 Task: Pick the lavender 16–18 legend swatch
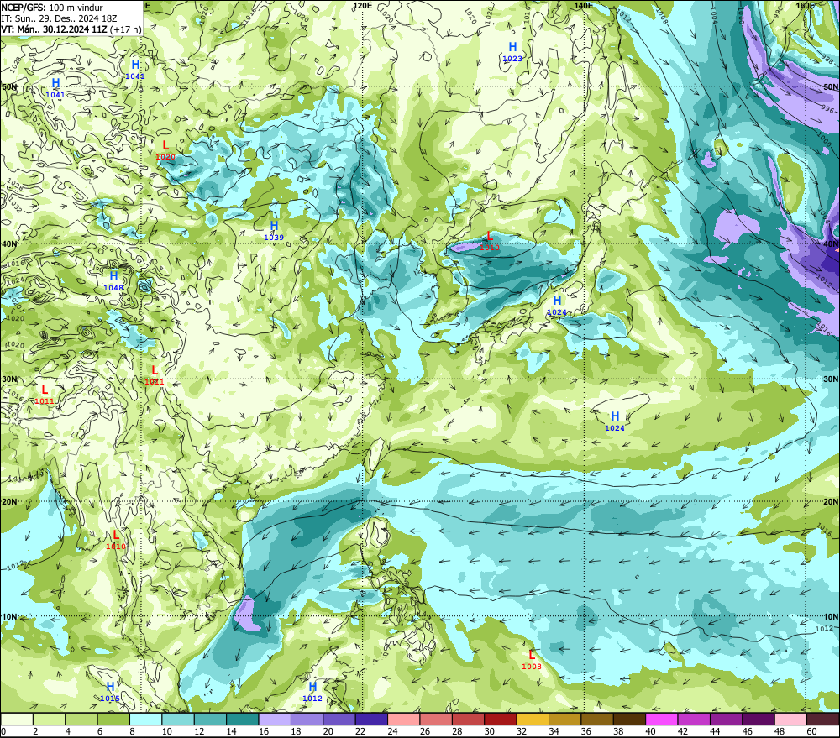[275, 719]
